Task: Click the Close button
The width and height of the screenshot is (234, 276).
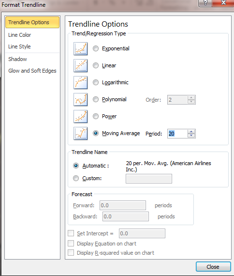Action: coord(213,267)
